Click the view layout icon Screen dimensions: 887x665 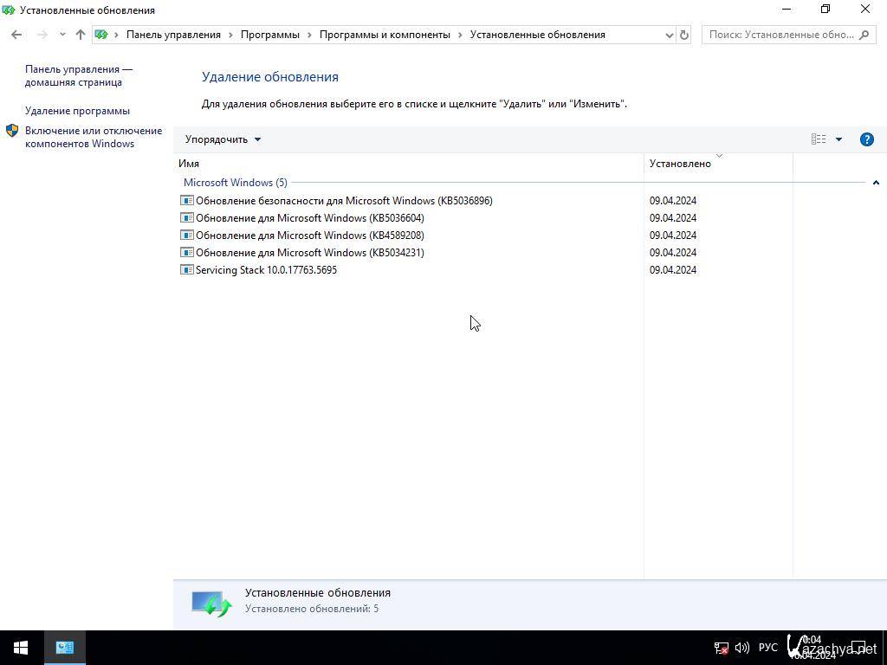819,139
